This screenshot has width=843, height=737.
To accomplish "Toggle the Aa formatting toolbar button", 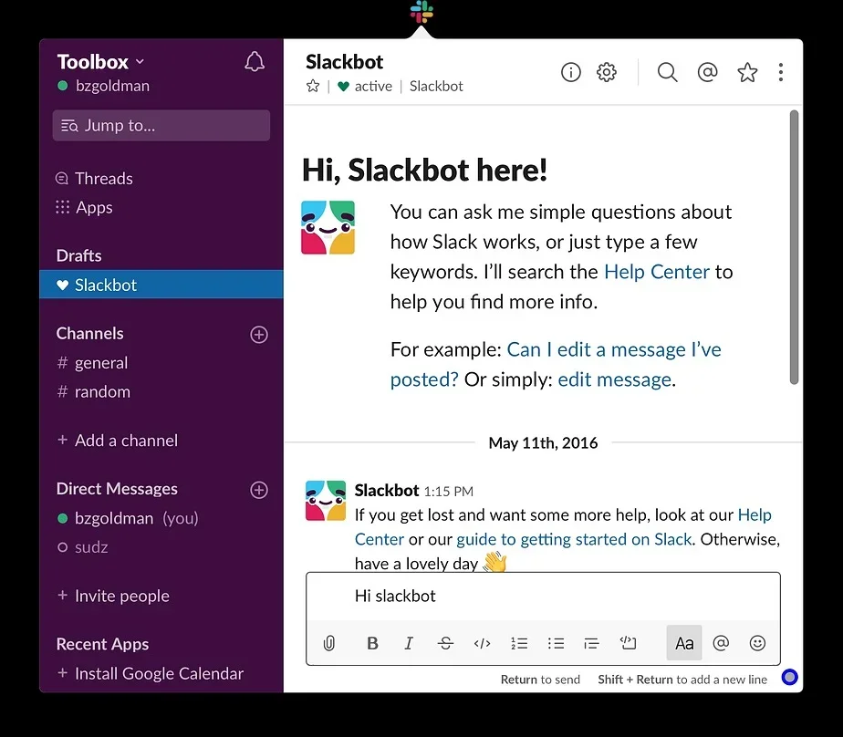I will (684, 643).
